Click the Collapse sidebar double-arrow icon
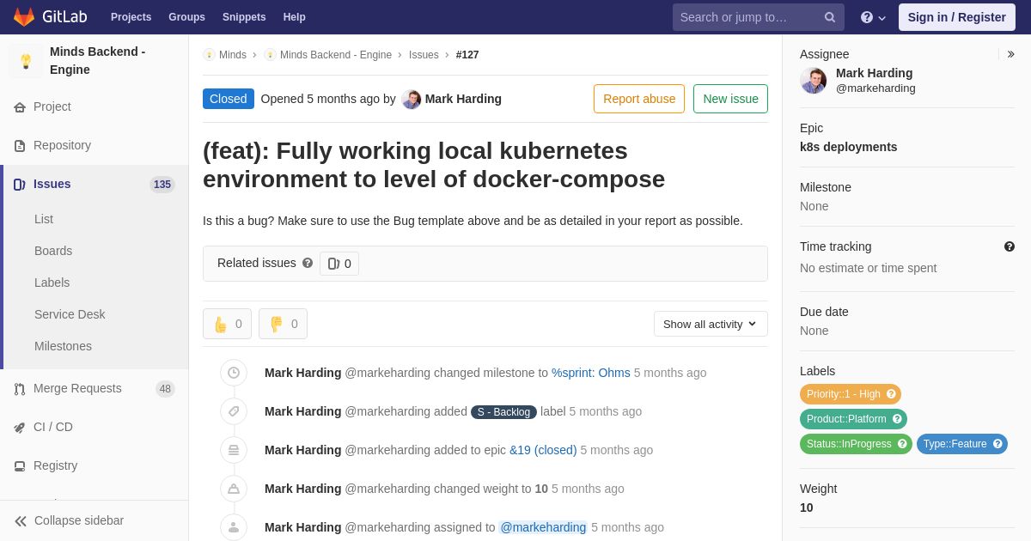Image resolution: width=1031 pixels, height=541 pixels. tap(21, 521)
